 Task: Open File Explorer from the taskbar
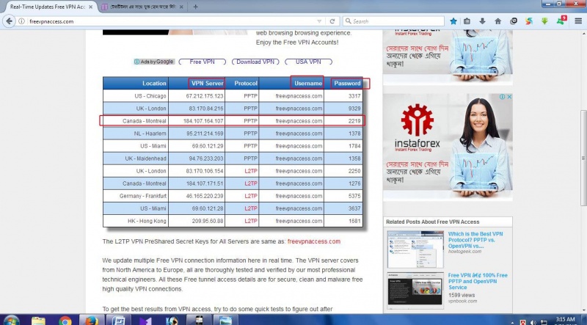tap(38, 321)
